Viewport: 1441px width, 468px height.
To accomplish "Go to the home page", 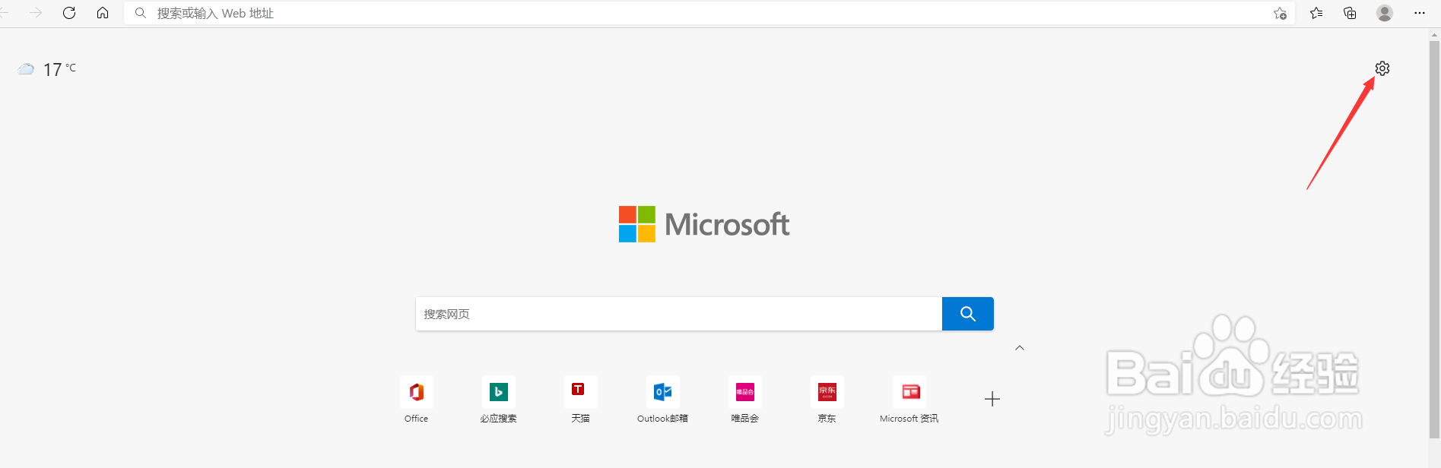I will point(103,13).
